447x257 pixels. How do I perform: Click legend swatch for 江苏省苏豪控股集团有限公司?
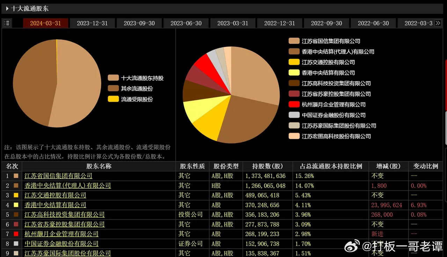[294, 94]
